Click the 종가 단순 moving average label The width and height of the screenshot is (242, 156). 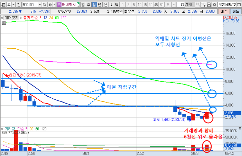[30, 18]
